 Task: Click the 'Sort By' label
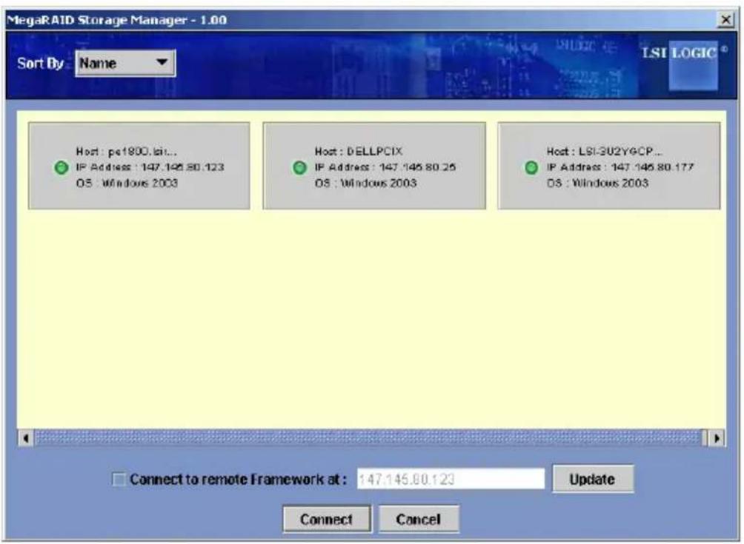(x=40, y=63)
